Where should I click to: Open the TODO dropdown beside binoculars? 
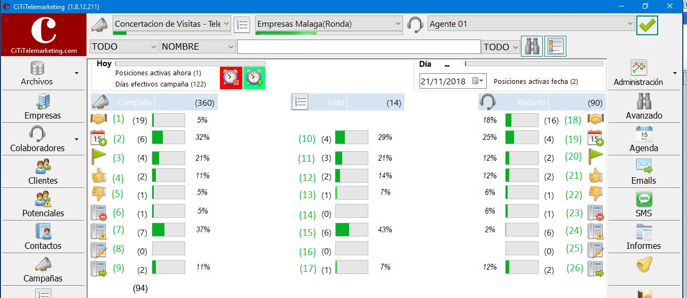click(x=501, y=47)
